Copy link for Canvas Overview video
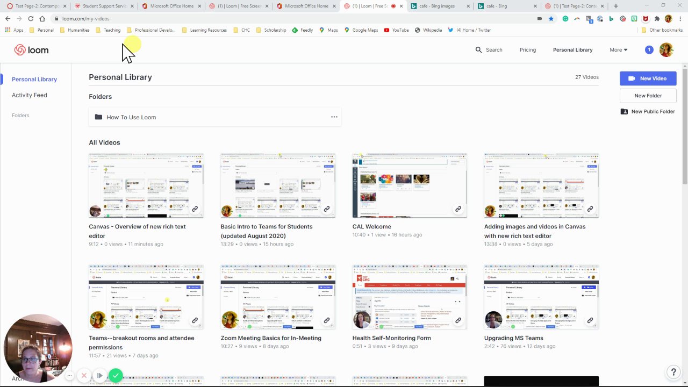Viewport: 688px width, 387px height. [195, 209]
